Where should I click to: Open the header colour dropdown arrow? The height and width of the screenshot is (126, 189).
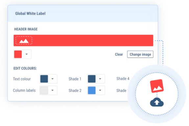(27, 54)
